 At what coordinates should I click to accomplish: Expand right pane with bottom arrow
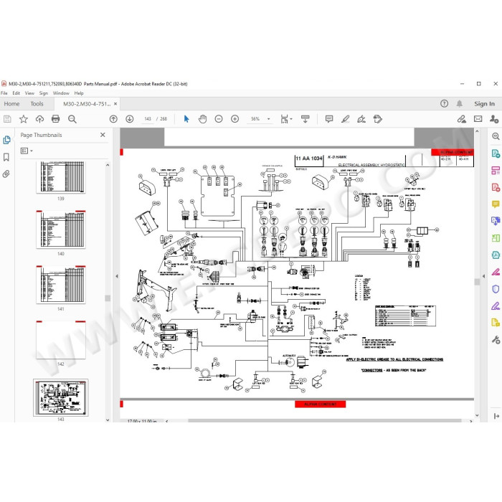(496, 416)
